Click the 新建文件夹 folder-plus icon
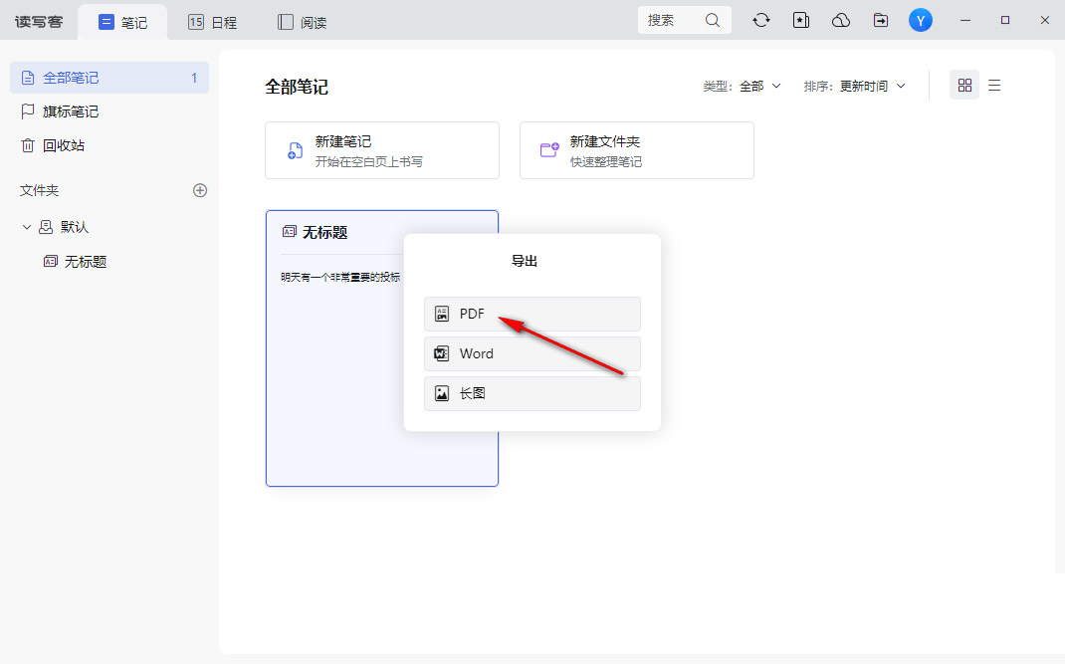 coord(549,149)
